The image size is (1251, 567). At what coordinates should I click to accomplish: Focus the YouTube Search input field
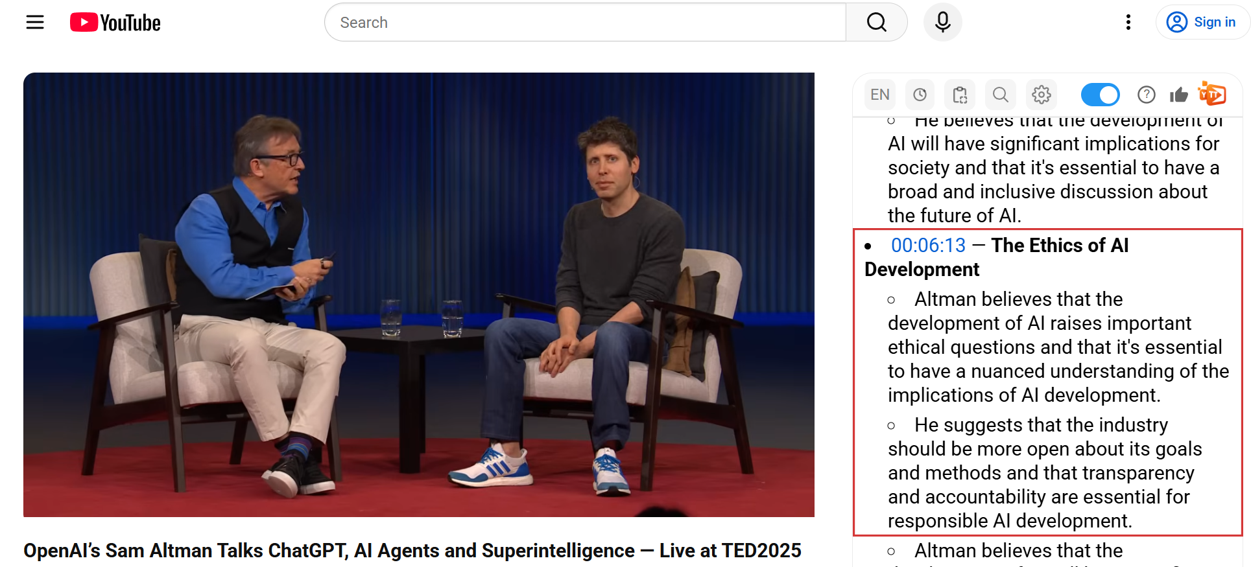pos(584,23)
